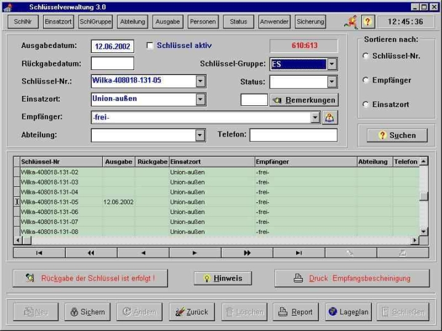This screenshot has height=331, width=442.
Task: Open the Personen toolbar section
Action: (x=203, y=22)
